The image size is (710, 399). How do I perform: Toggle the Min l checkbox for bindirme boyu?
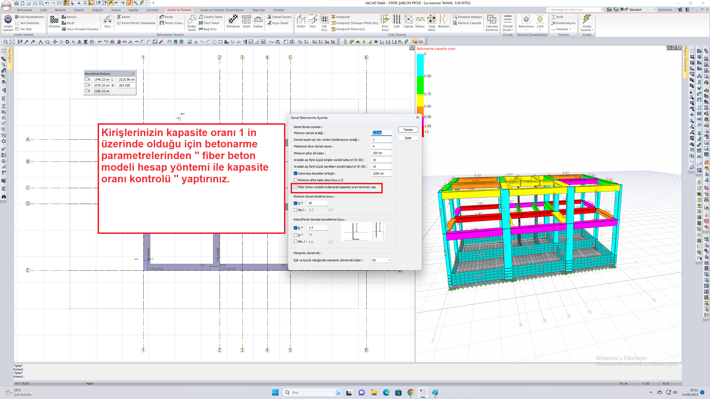tap(295, 210)
